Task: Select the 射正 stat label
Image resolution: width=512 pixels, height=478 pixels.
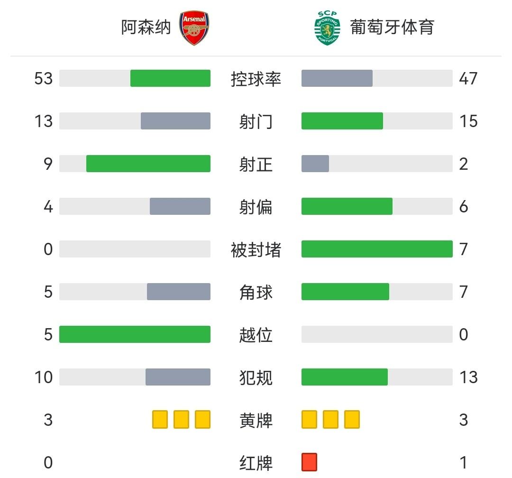Action: click(256, 164)
